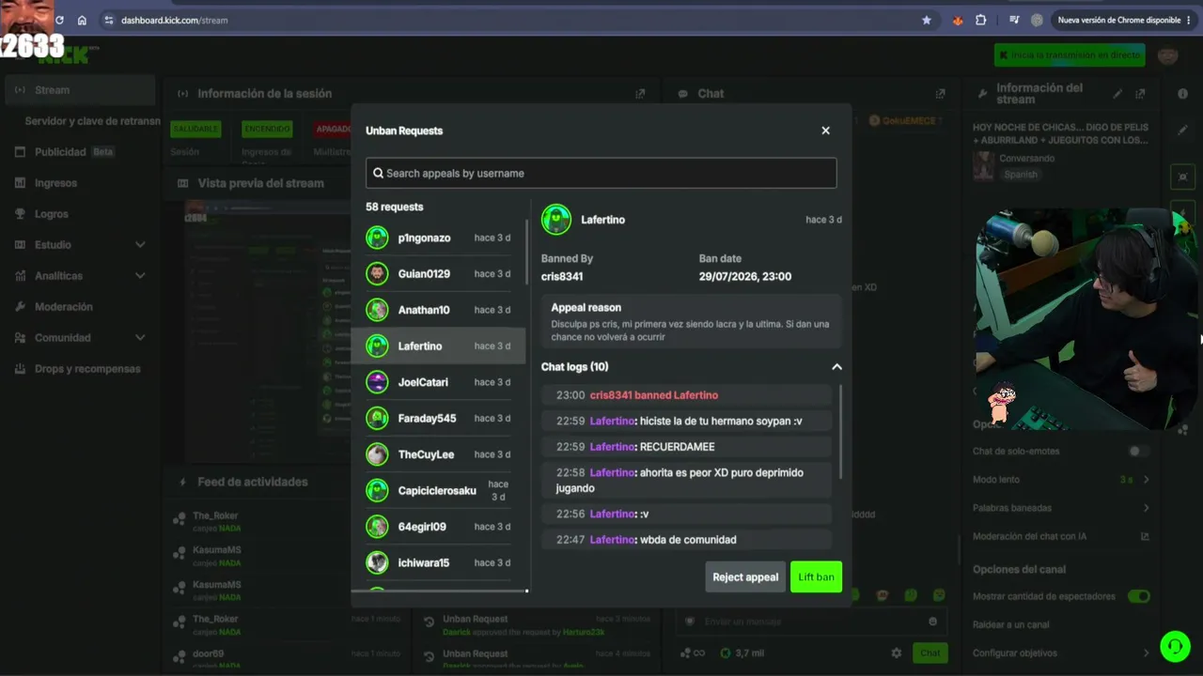Open the Palabras baneadas settings chevron

tap(1146, 508)
